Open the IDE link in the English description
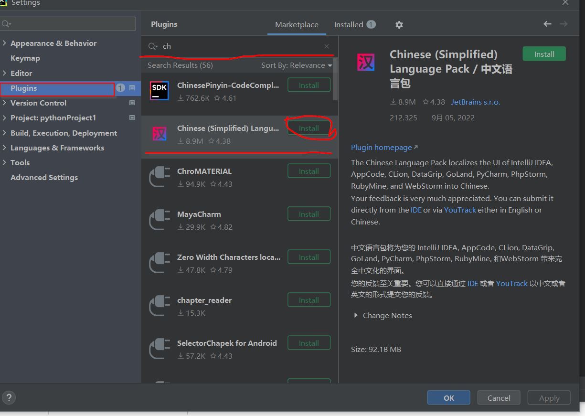 coord(416,210)
